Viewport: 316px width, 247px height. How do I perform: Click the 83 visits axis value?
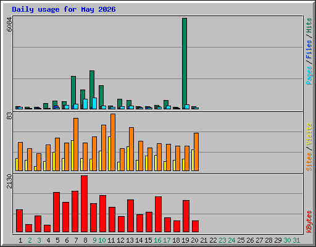(9, 116)
